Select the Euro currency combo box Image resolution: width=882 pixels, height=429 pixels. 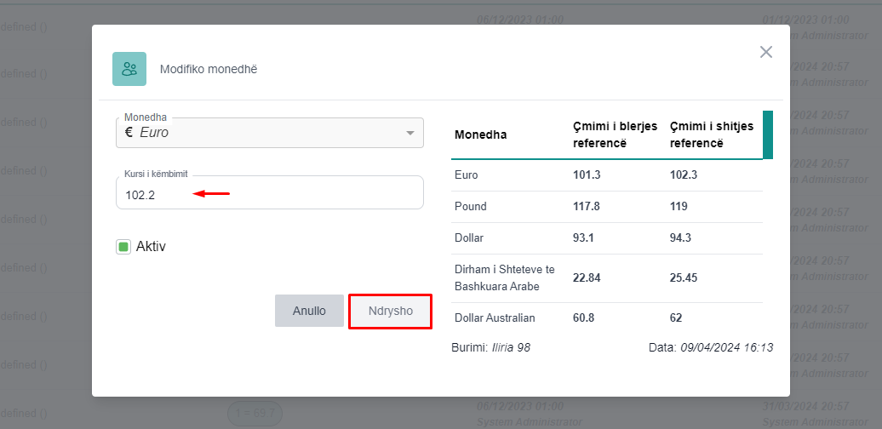coord(269,133)
